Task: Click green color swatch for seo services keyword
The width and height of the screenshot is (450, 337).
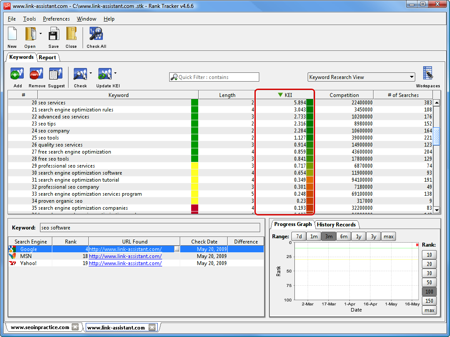Action: (195, 103)
